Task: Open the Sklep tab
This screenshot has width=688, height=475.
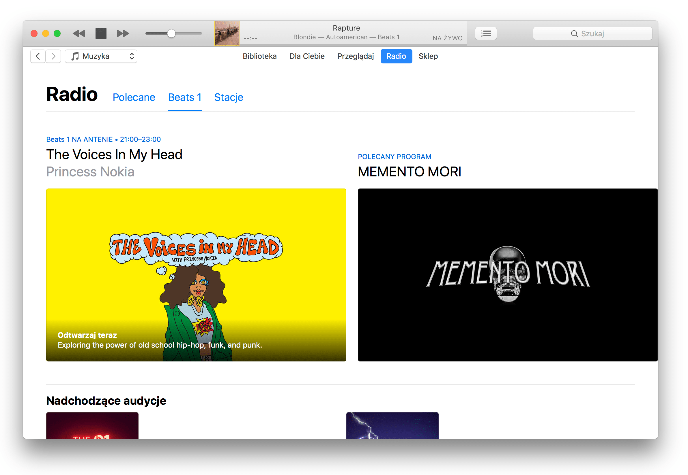Action: pos(428,56)
